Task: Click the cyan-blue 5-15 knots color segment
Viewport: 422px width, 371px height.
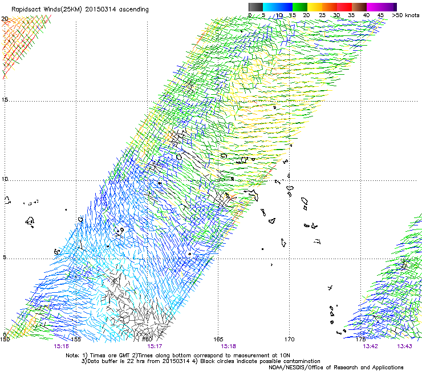Action: pos(278,7)
